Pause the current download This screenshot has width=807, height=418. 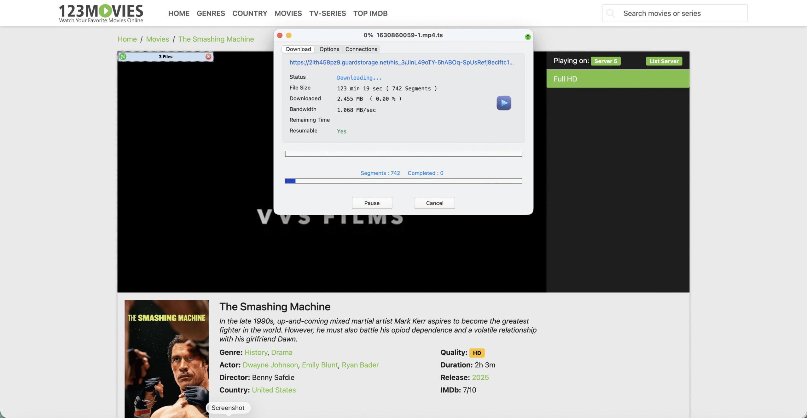(x=372, y=203)
